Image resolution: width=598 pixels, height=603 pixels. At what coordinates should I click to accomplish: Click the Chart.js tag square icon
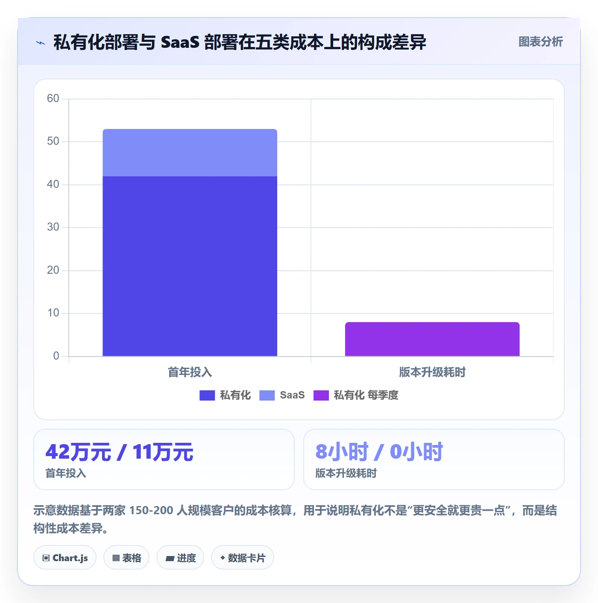coord(46,558)
